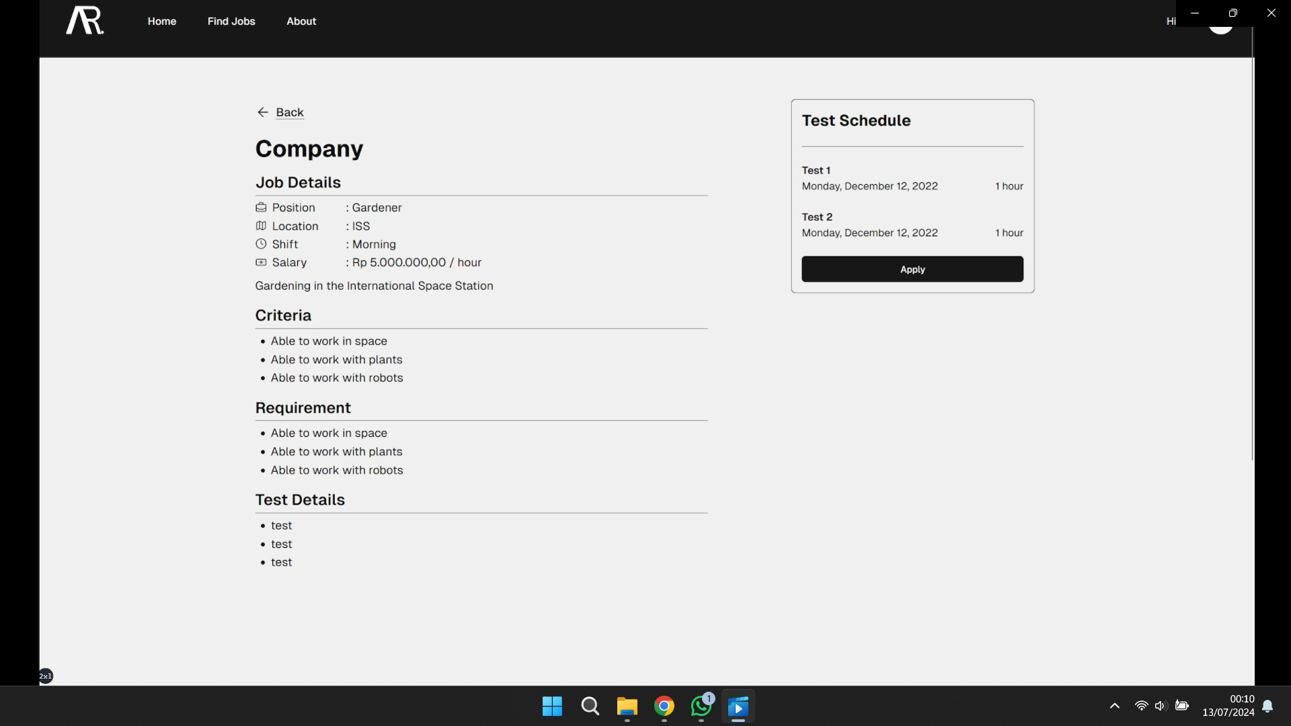Open WhatsApp from the taskbar
The height and width of the screenshot is (726, 1291).
click(701, 707)
